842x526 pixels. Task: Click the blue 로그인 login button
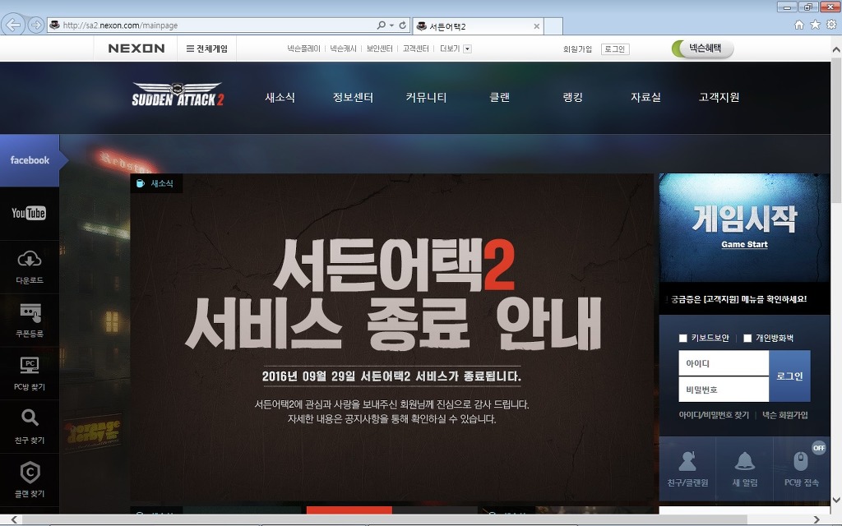tap(789, 376)
